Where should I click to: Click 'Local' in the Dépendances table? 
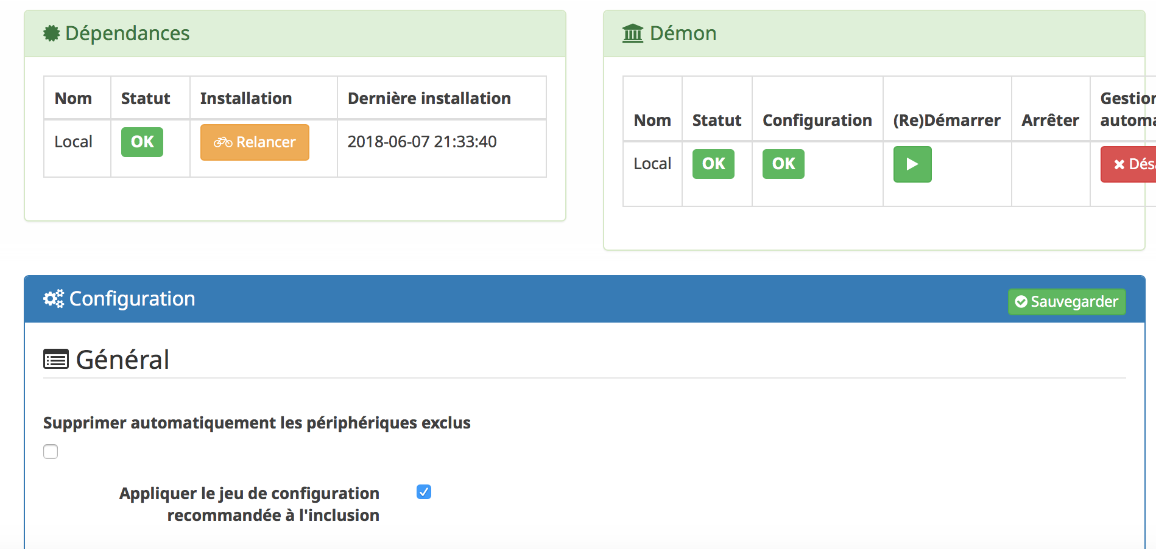[x=74, y=142]
